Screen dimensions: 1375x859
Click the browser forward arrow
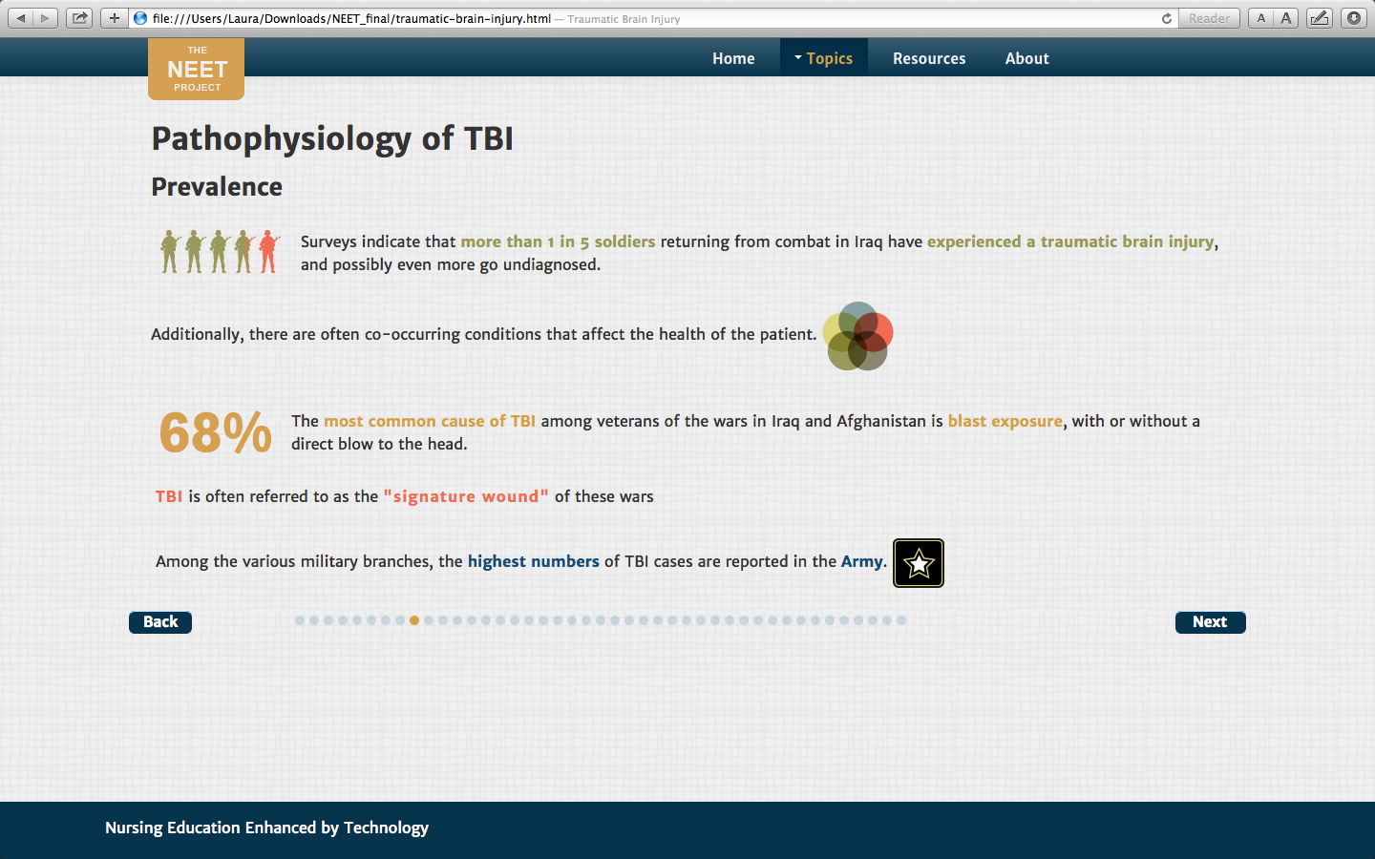pyautogui.click(x=46, y=18)
